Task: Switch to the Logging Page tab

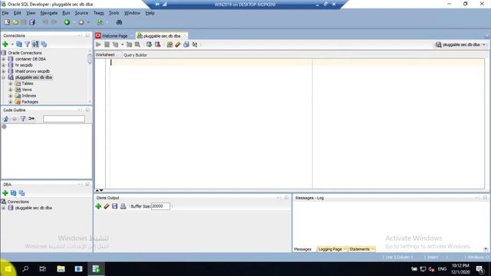Action: pos(330,249)
